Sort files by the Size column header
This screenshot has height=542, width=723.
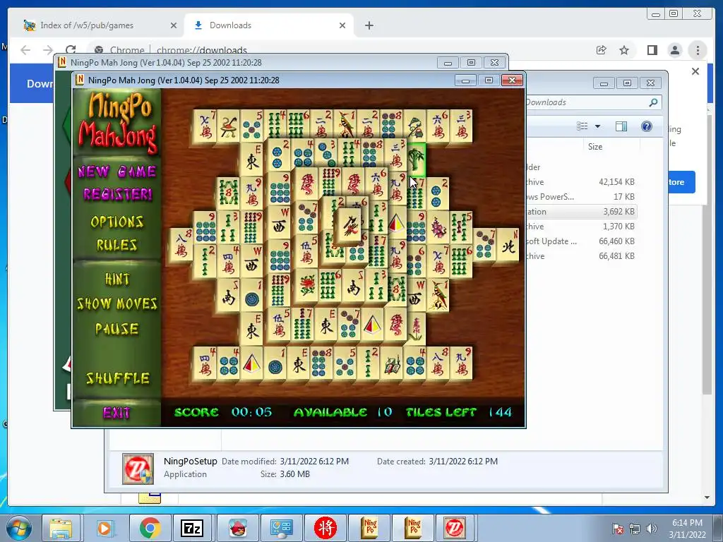point(594,147)
